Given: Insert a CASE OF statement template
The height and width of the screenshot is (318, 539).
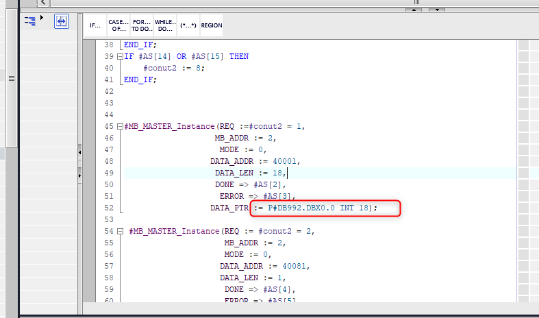Looking at the screenshot, I should (118, 25).
